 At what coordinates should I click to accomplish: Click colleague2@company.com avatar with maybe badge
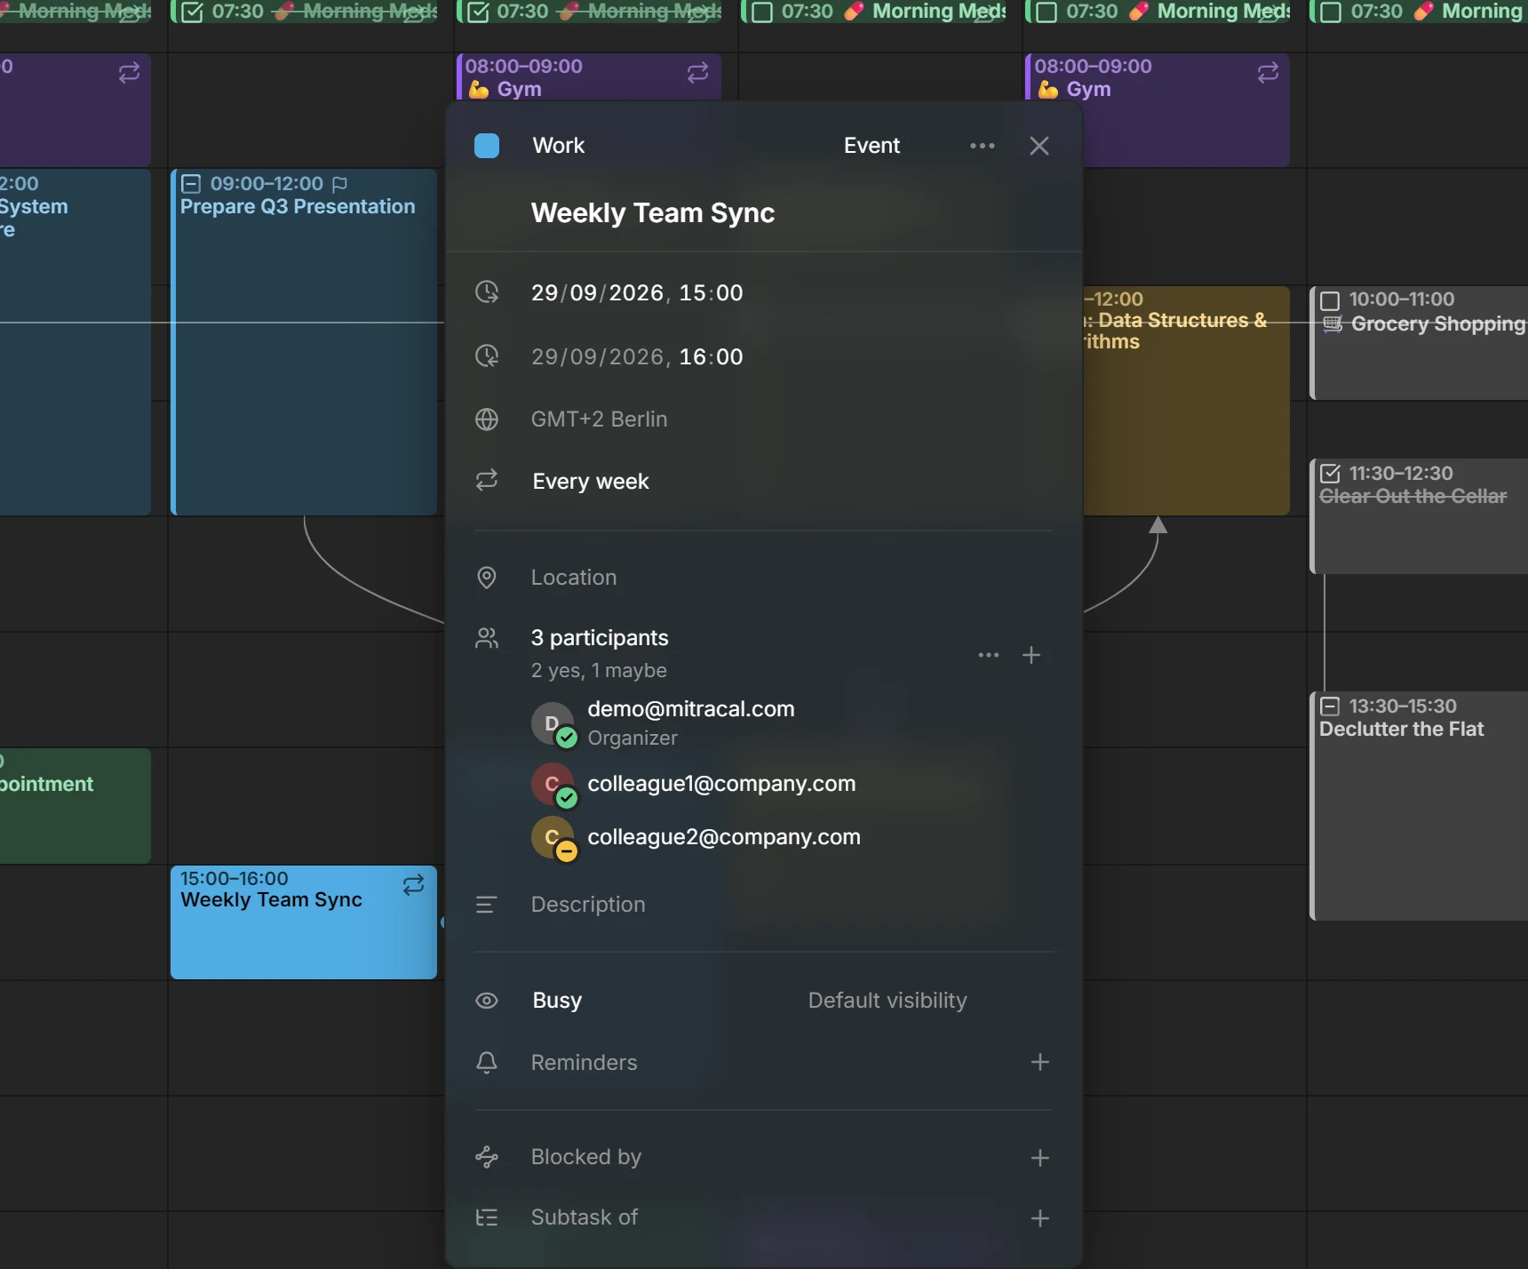pyautogui.click(x=554, y=838)
